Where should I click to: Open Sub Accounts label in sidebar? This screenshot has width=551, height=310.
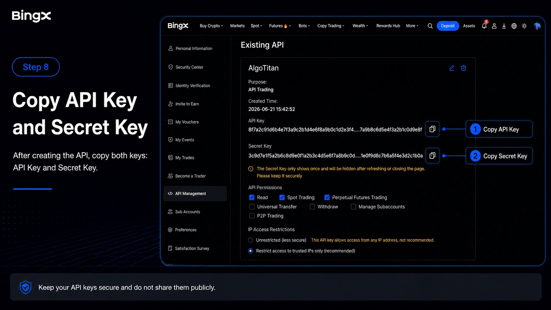[188, 212]
